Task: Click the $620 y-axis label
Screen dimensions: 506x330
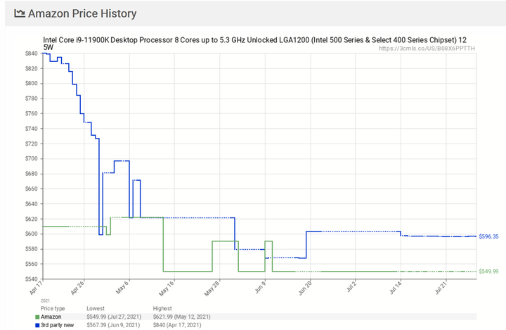Action: click(32, 219)
